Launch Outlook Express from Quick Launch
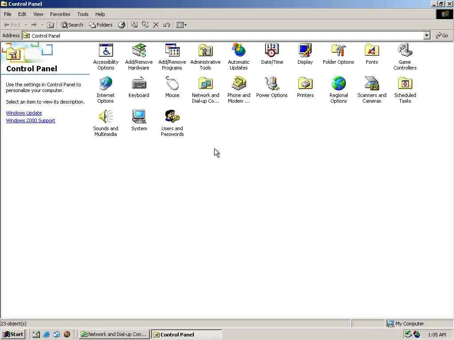 point(56,335)
